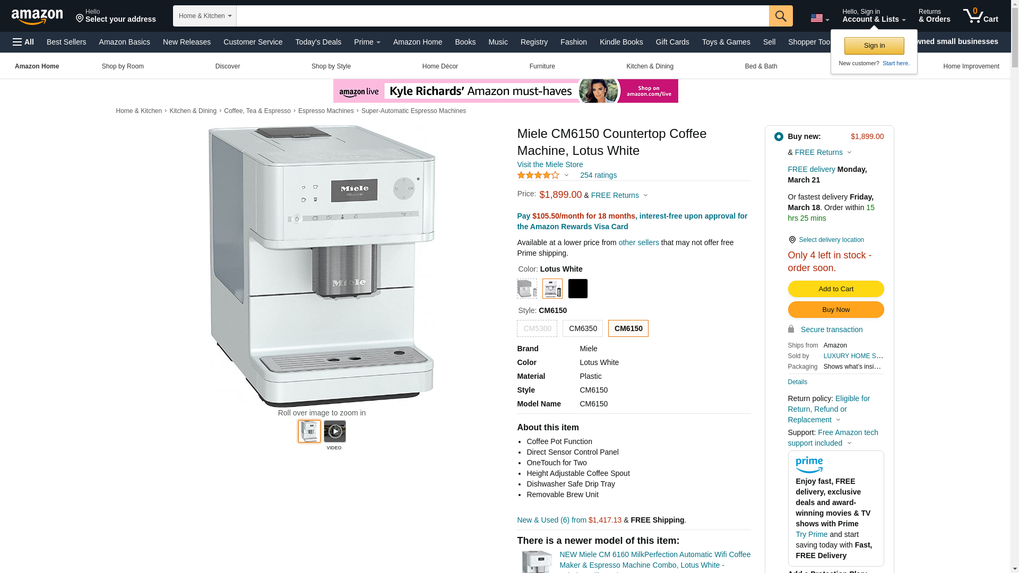Viewport: 1019px width, 573px height.
Task: Open the Kitchen & Dining sub-navigation tab
Action: coord(650,66)
